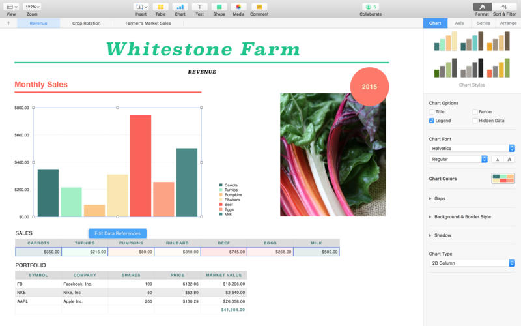Select the Chart inspector tab
The width and height of the screenshot is (521, 326).
tap(435, 23)
